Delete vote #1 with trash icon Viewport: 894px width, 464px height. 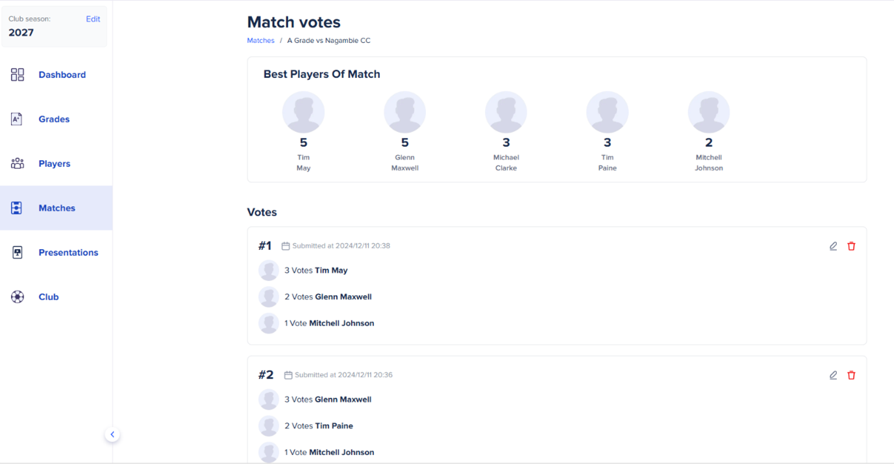851,246
